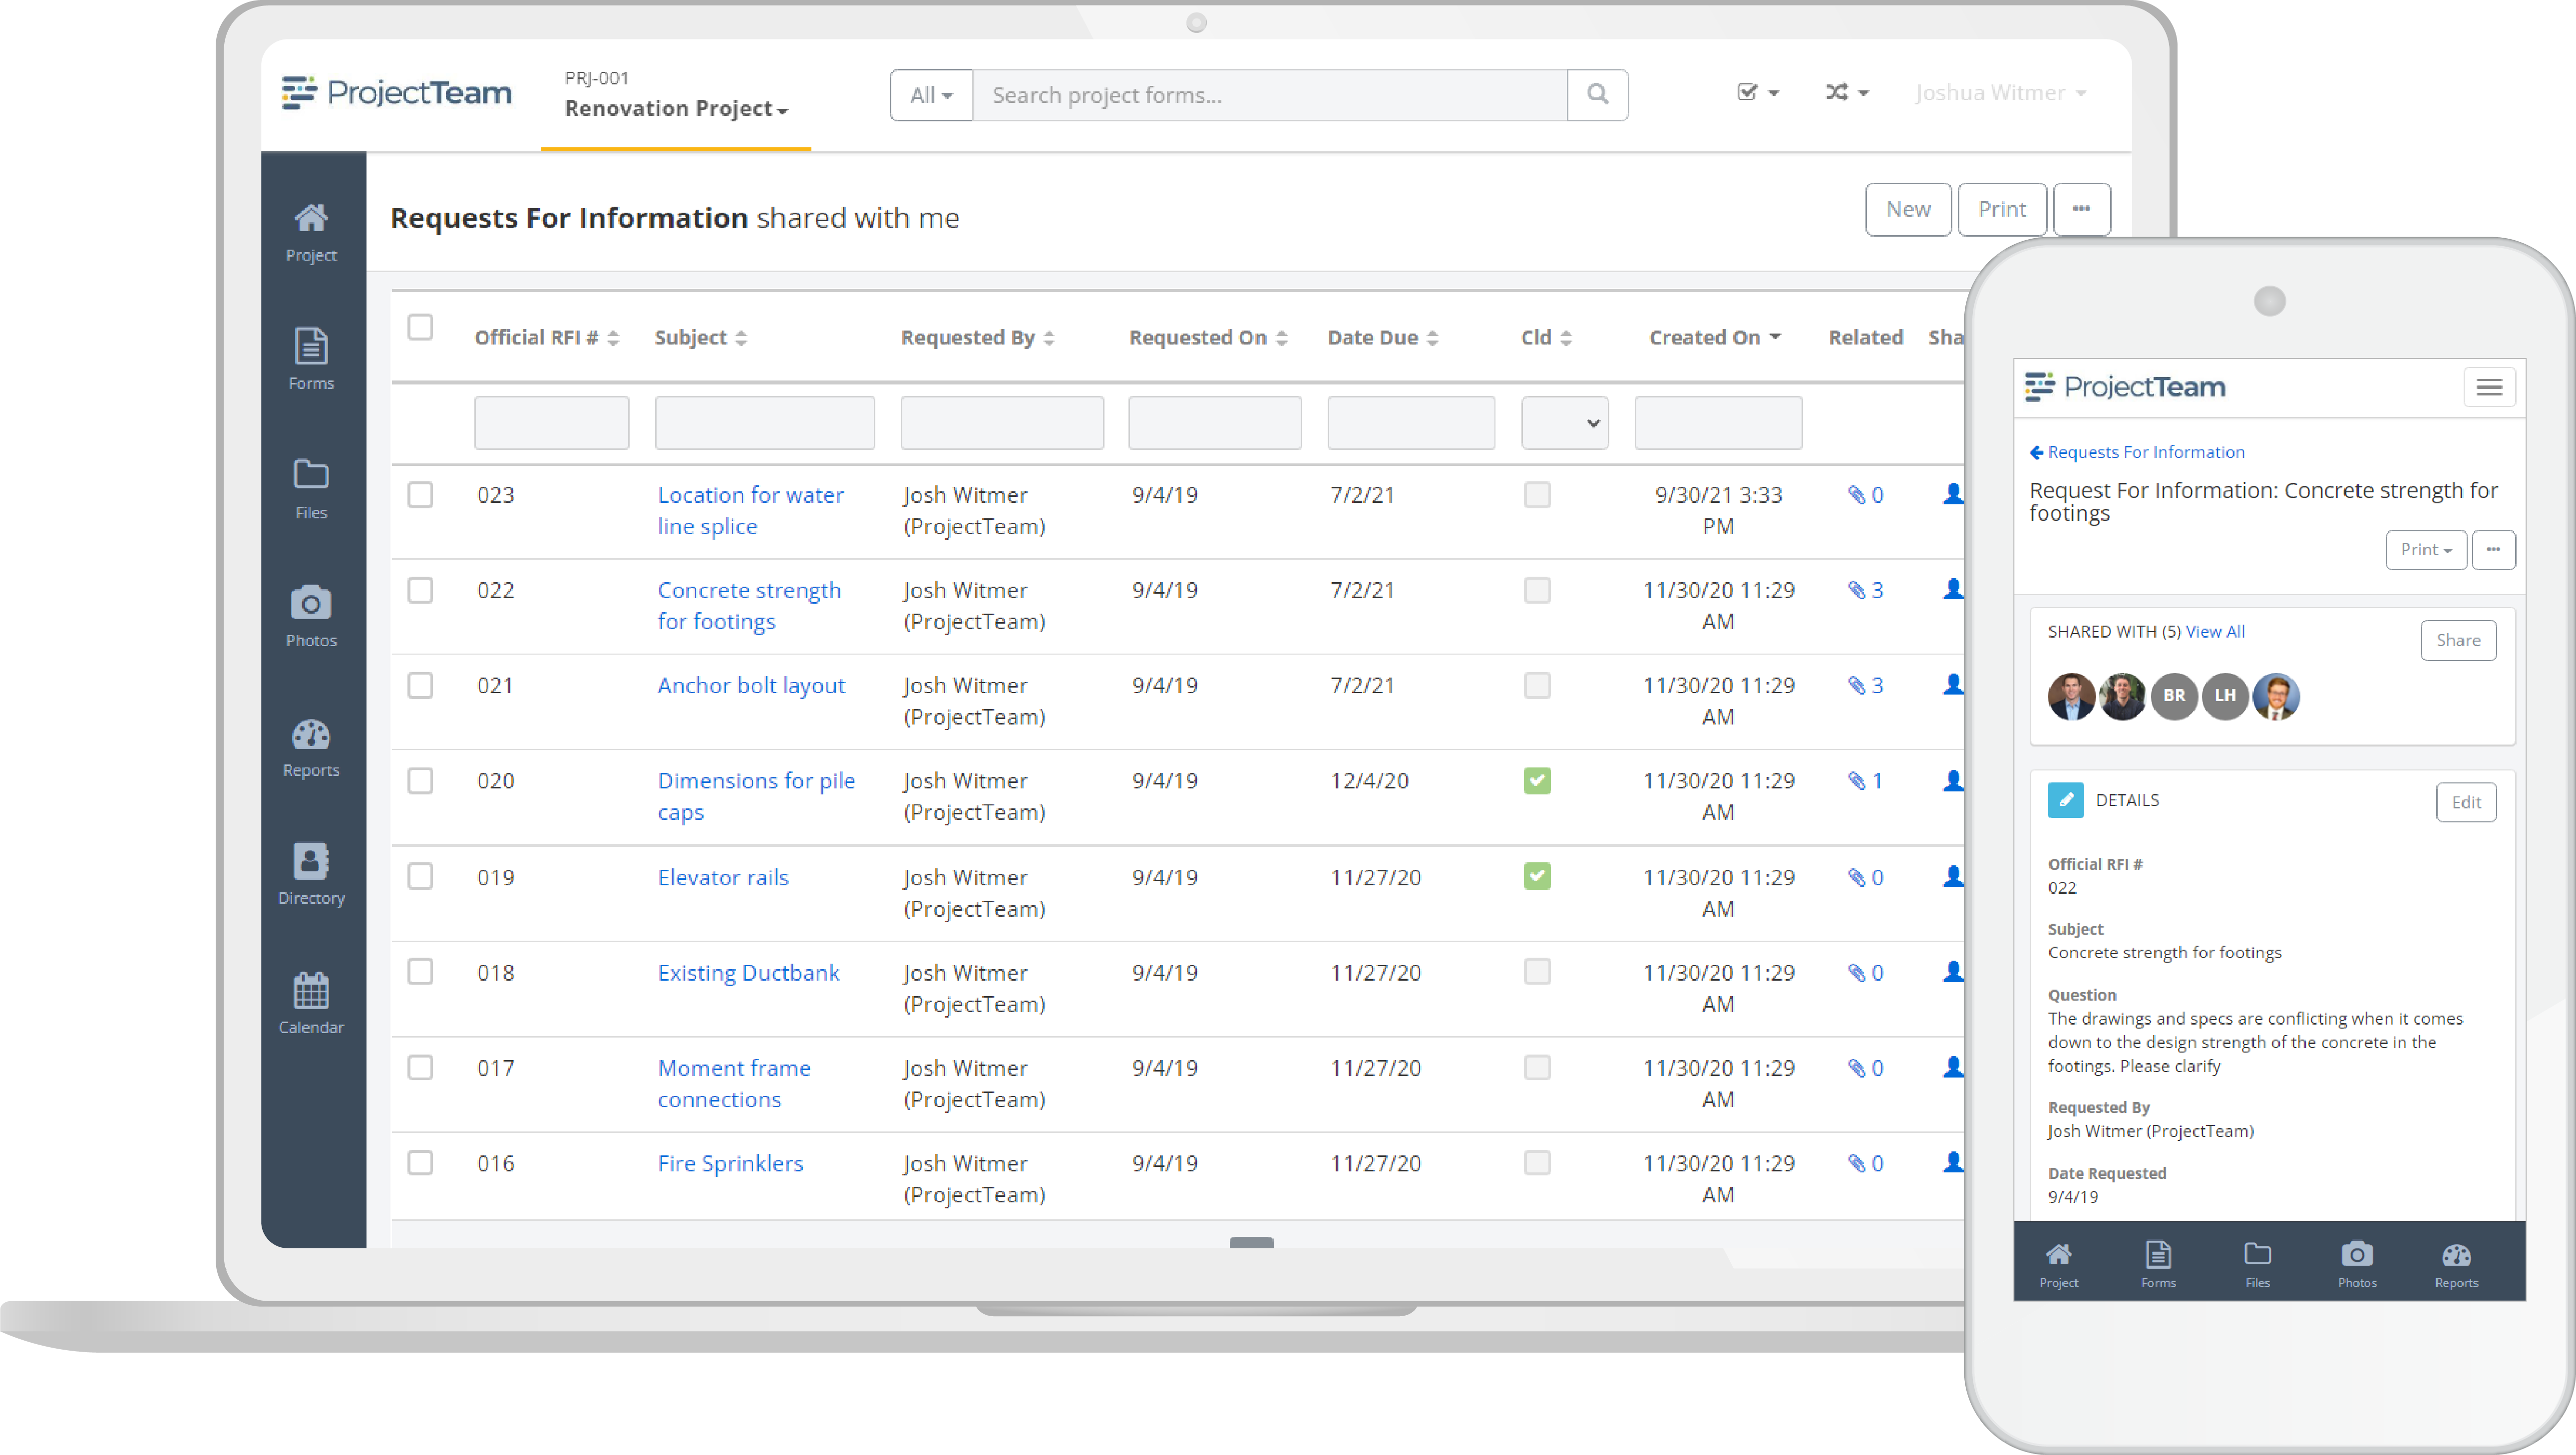
Task: Open the Print dropdown on the mobile view
Action: pos(2426,549)
